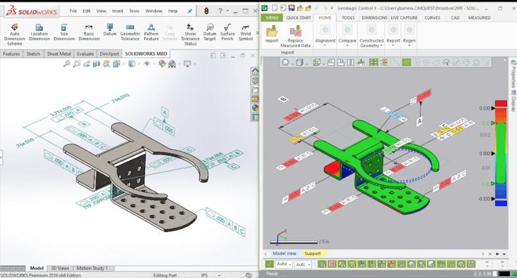The height and width of the screenshot is (278, 517).
Task: Switch to the DimXpert tab
Action: pyautogui.click(x=109, y=54)
